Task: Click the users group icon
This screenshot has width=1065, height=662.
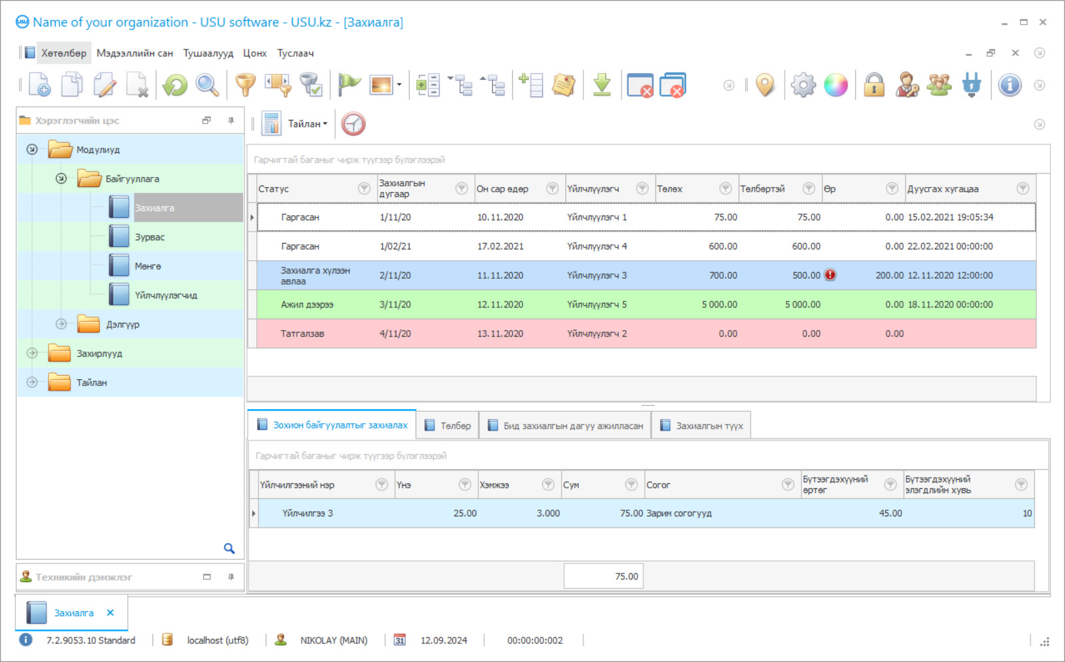Action: tap(939, 85)
